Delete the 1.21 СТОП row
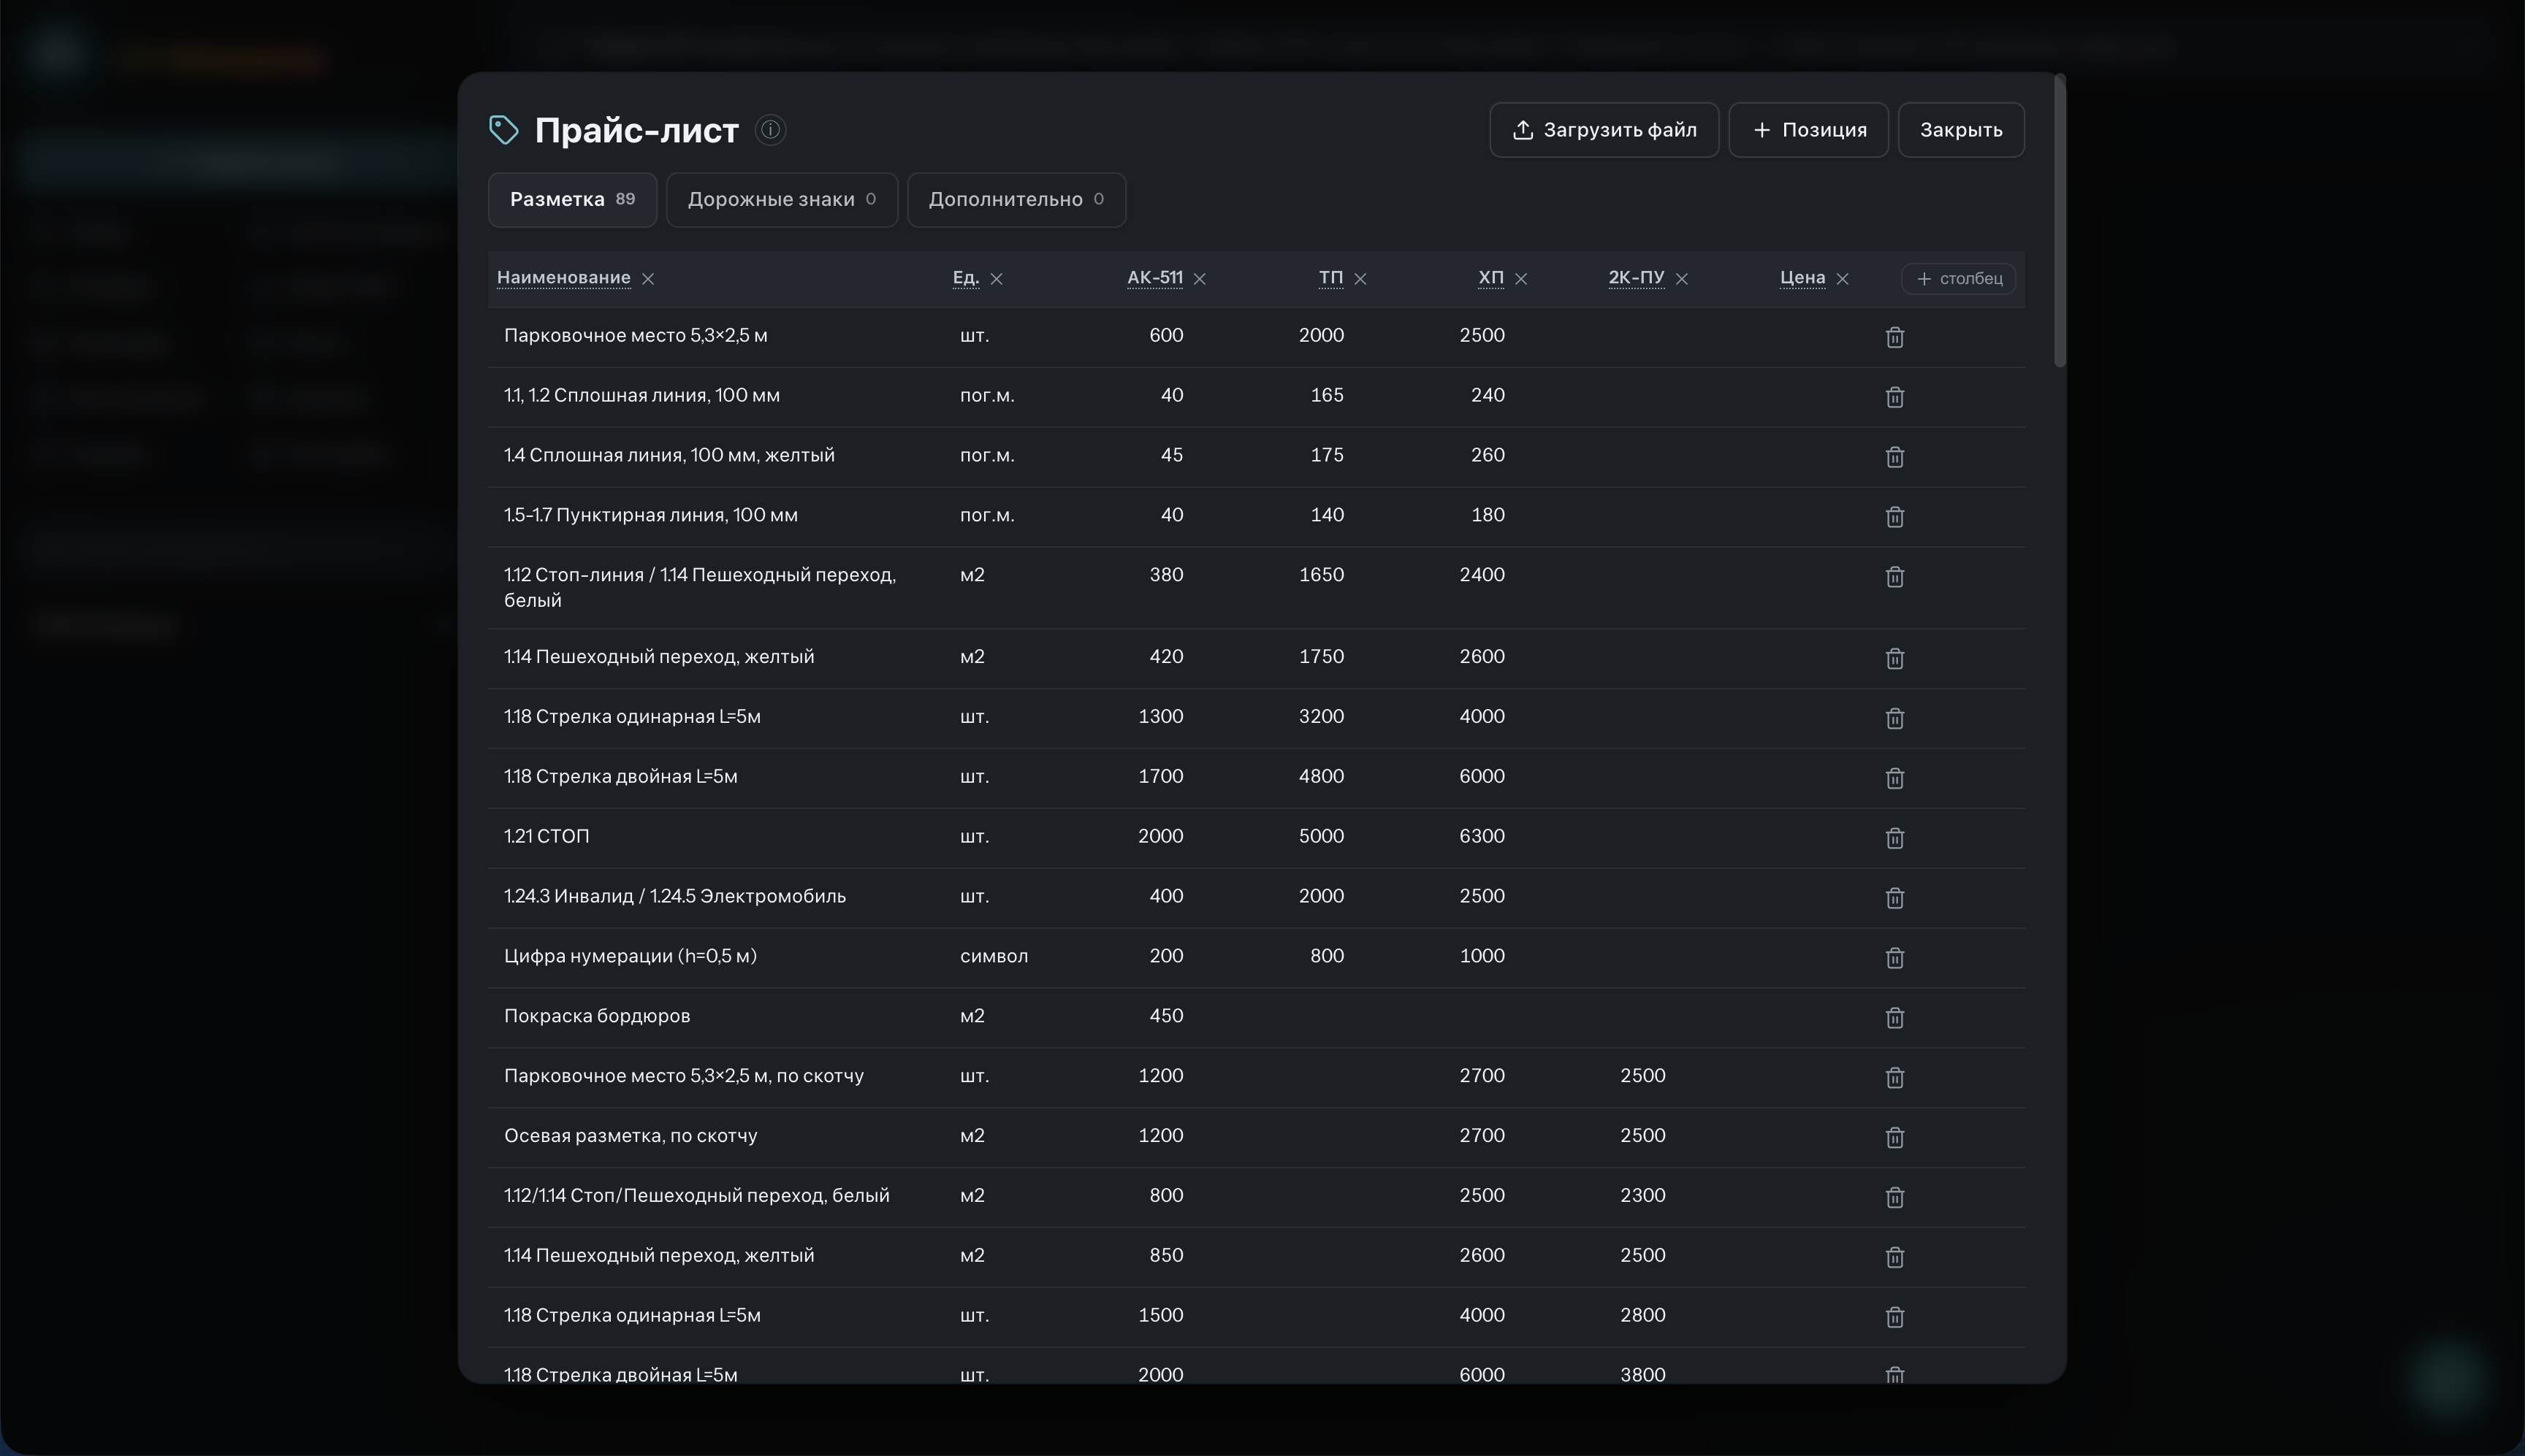This screenshot has width=2525, height=1456. (x=1894, y=838)
